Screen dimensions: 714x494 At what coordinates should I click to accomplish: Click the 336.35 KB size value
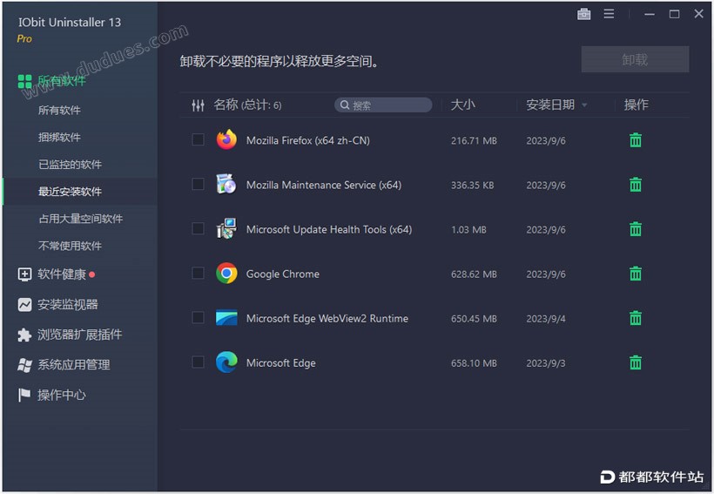click(472, 185)
